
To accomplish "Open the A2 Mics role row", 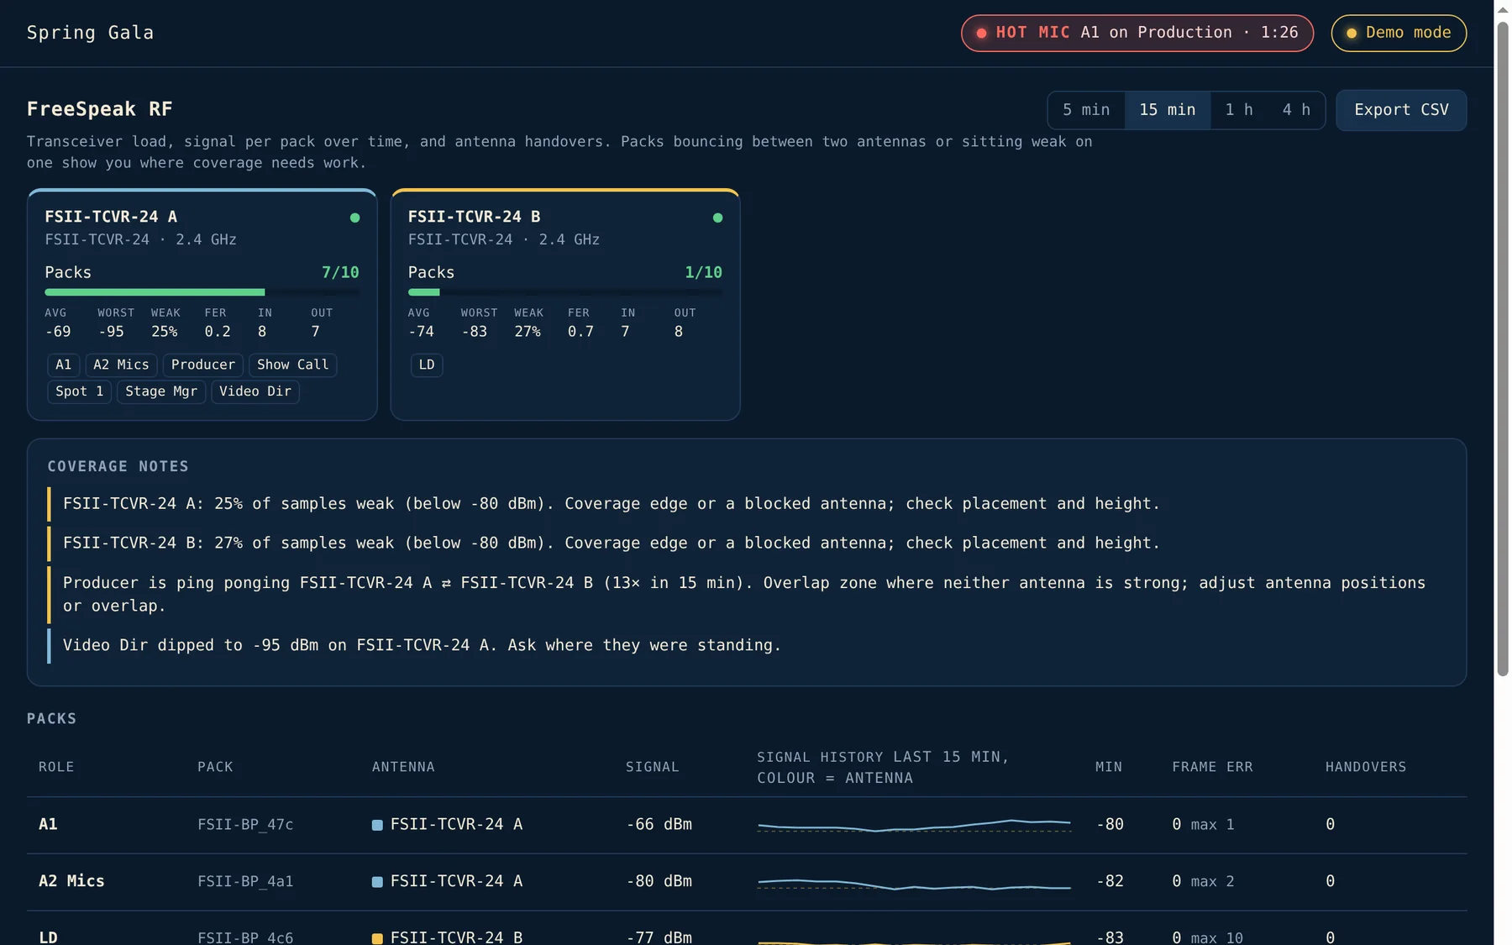I will tap(747, 882).
